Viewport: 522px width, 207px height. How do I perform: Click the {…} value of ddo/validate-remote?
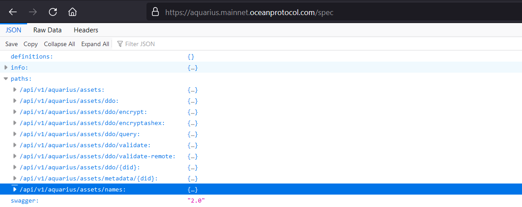pyautogui.click(x=193, y=156)
